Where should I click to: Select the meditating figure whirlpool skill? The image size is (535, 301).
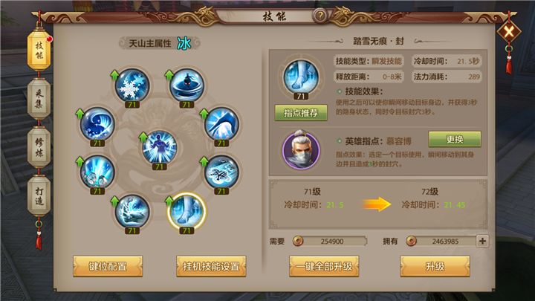(x=187, y=85)
